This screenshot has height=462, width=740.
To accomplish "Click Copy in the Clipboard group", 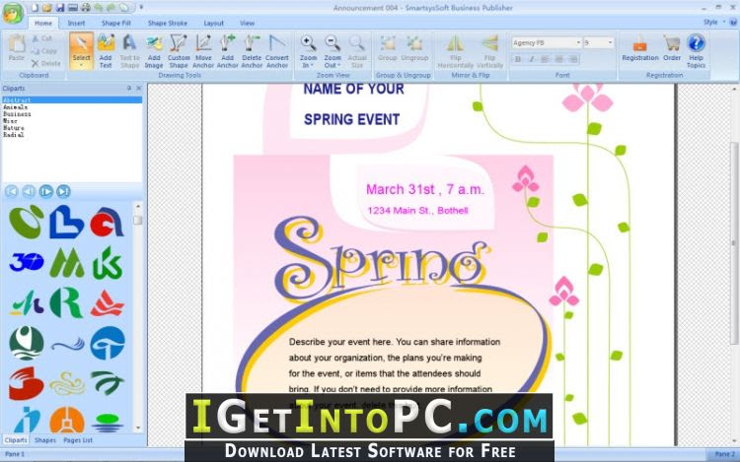I will tap(44, 51).
